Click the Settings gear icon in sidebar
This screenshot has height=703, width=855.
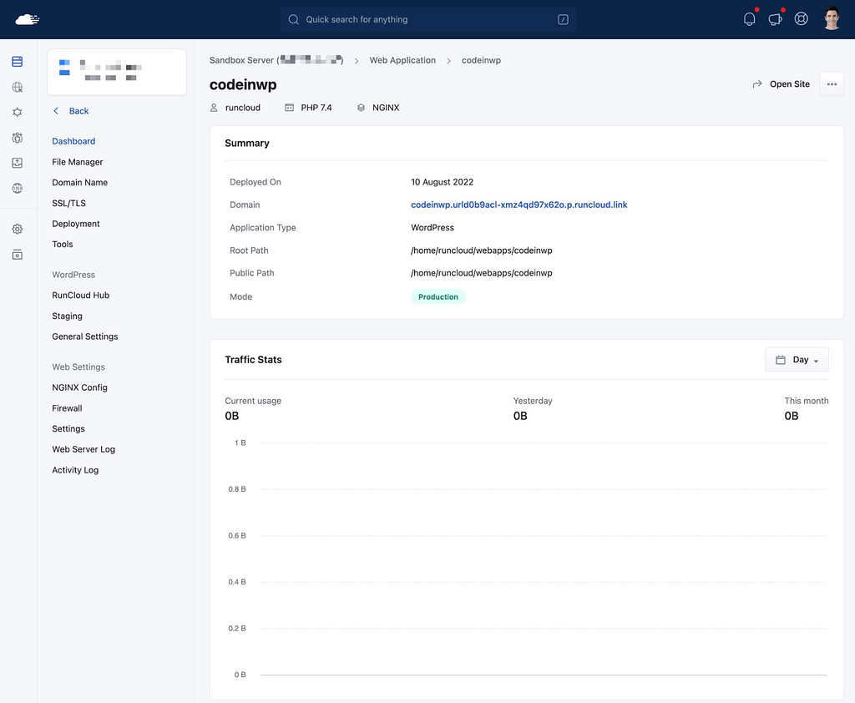pyautogui.click(x=17, y=228)
